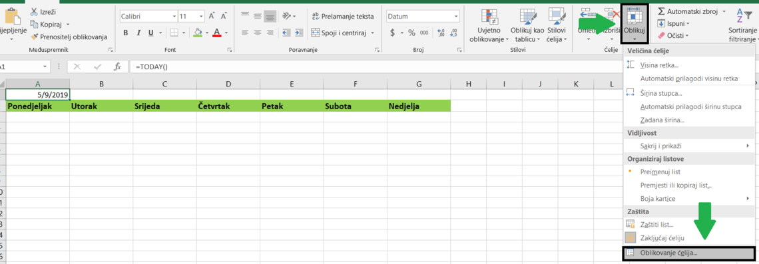Open Stilovi ćelija cell styles

click(556, 25)
